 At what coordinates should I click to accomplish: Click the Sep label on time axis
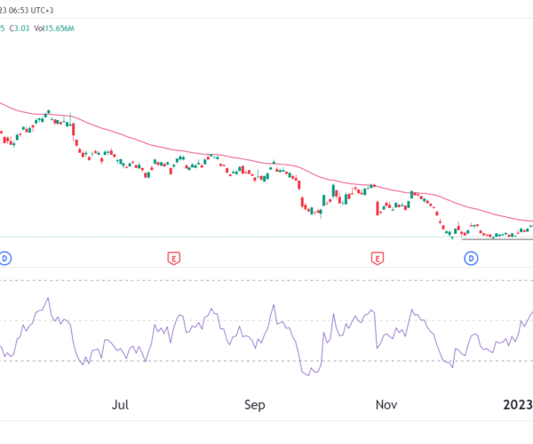(x=255, y=405)
